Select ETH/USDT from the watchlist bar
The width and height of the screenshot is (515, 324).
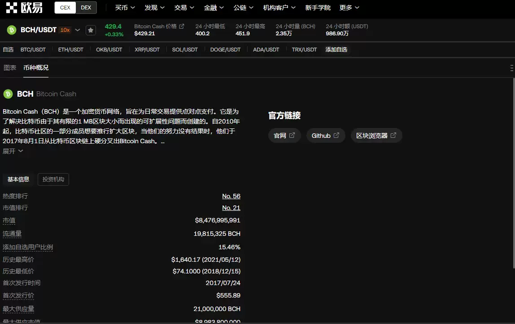point(70,50)
